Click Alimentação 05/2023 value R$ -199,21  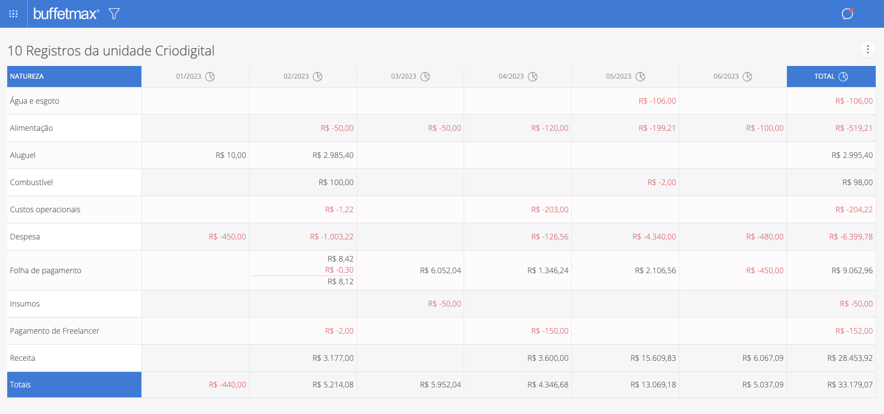[x=657, y=128]
